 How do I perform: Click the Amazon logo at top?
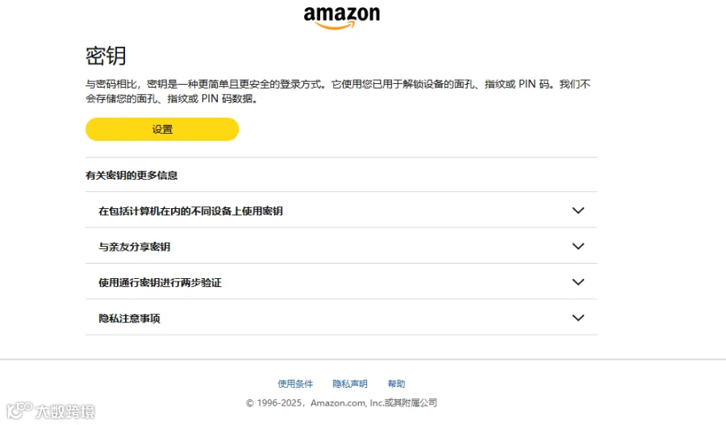tap(342, 18)
